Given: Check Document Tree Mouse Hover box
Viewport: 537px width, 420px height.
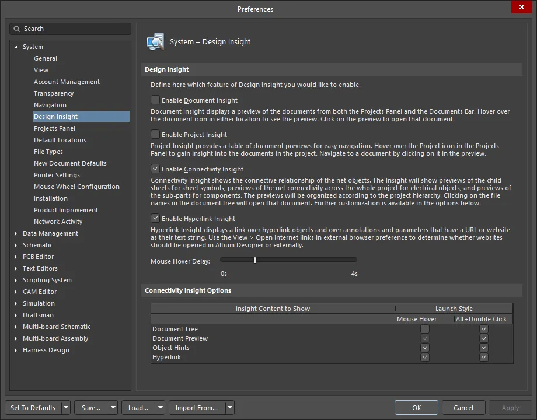Looking at the screenshot, I should 425,329.
